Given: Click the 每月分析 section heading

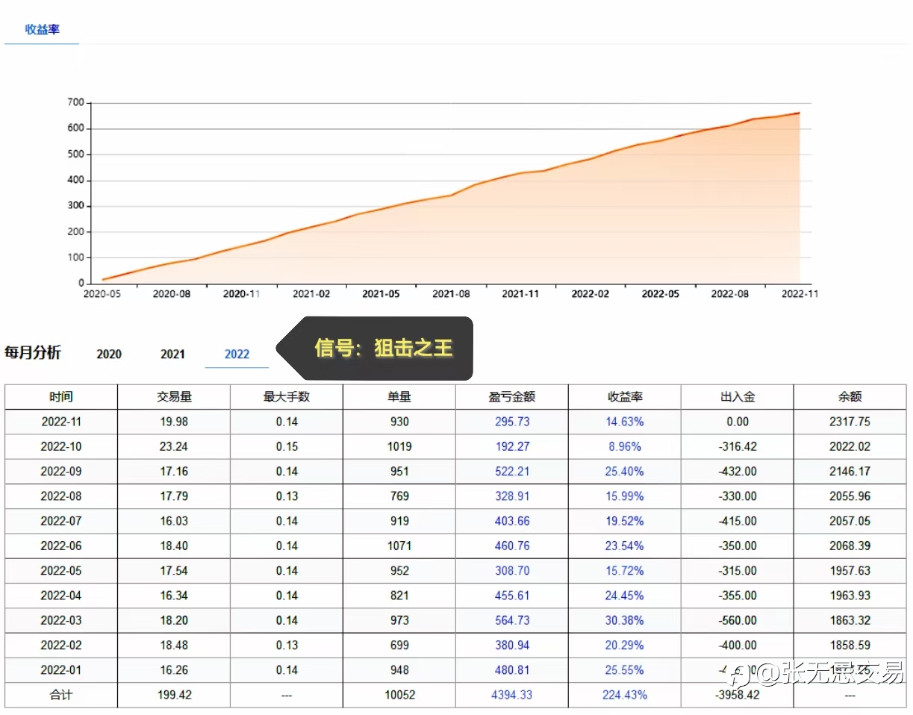Looking at the screenshot, I should point(33,353).
